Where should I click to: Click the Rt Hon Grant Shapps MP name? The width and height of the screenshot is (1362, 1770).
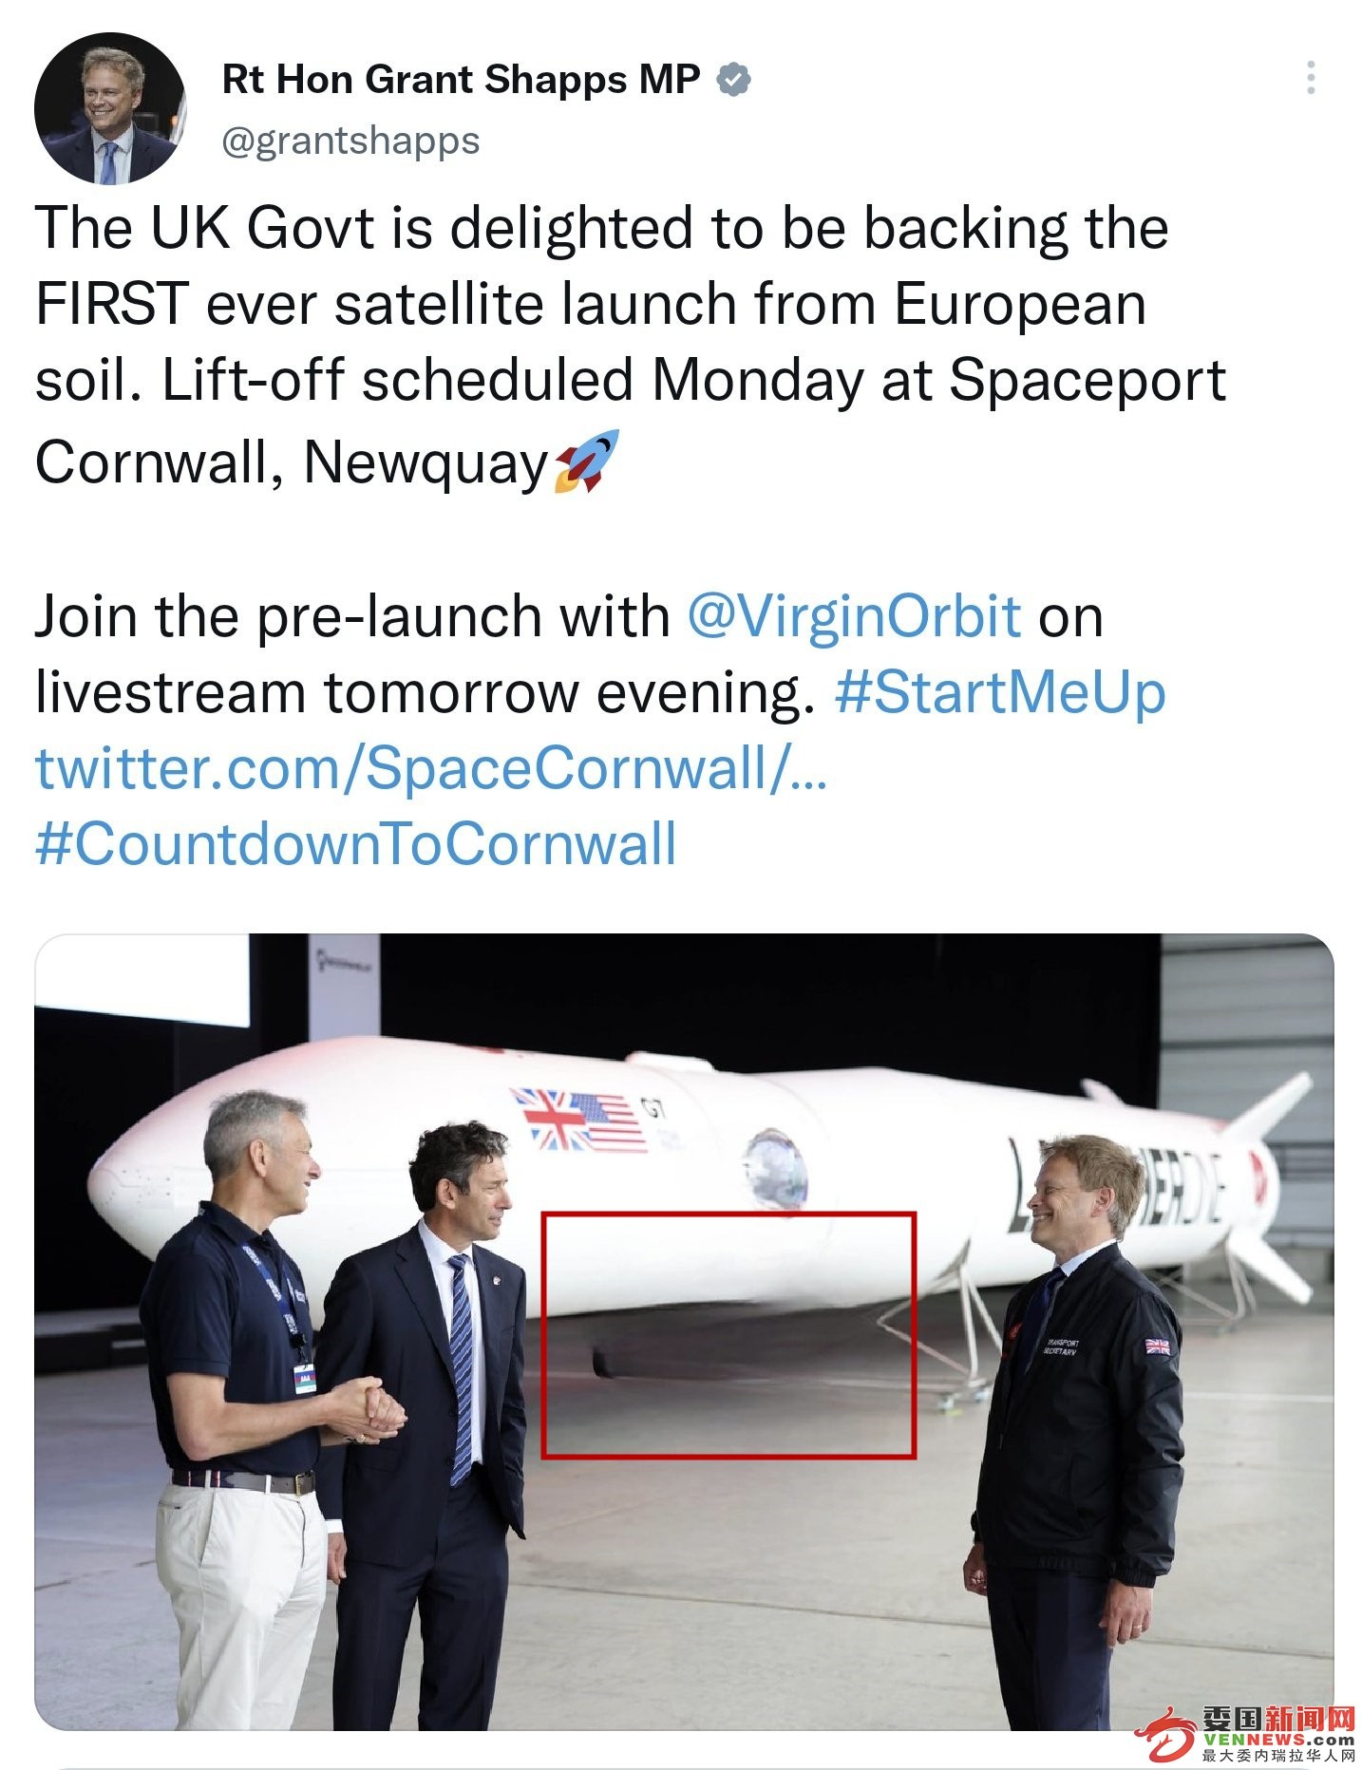point(461,80)
